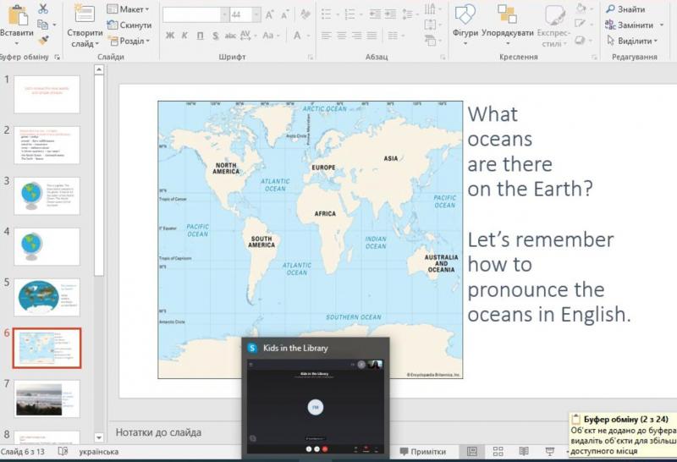Switch to Slide Sorter view
The width and height of the screenshot is (677, 462).
[x=498, y=451]
